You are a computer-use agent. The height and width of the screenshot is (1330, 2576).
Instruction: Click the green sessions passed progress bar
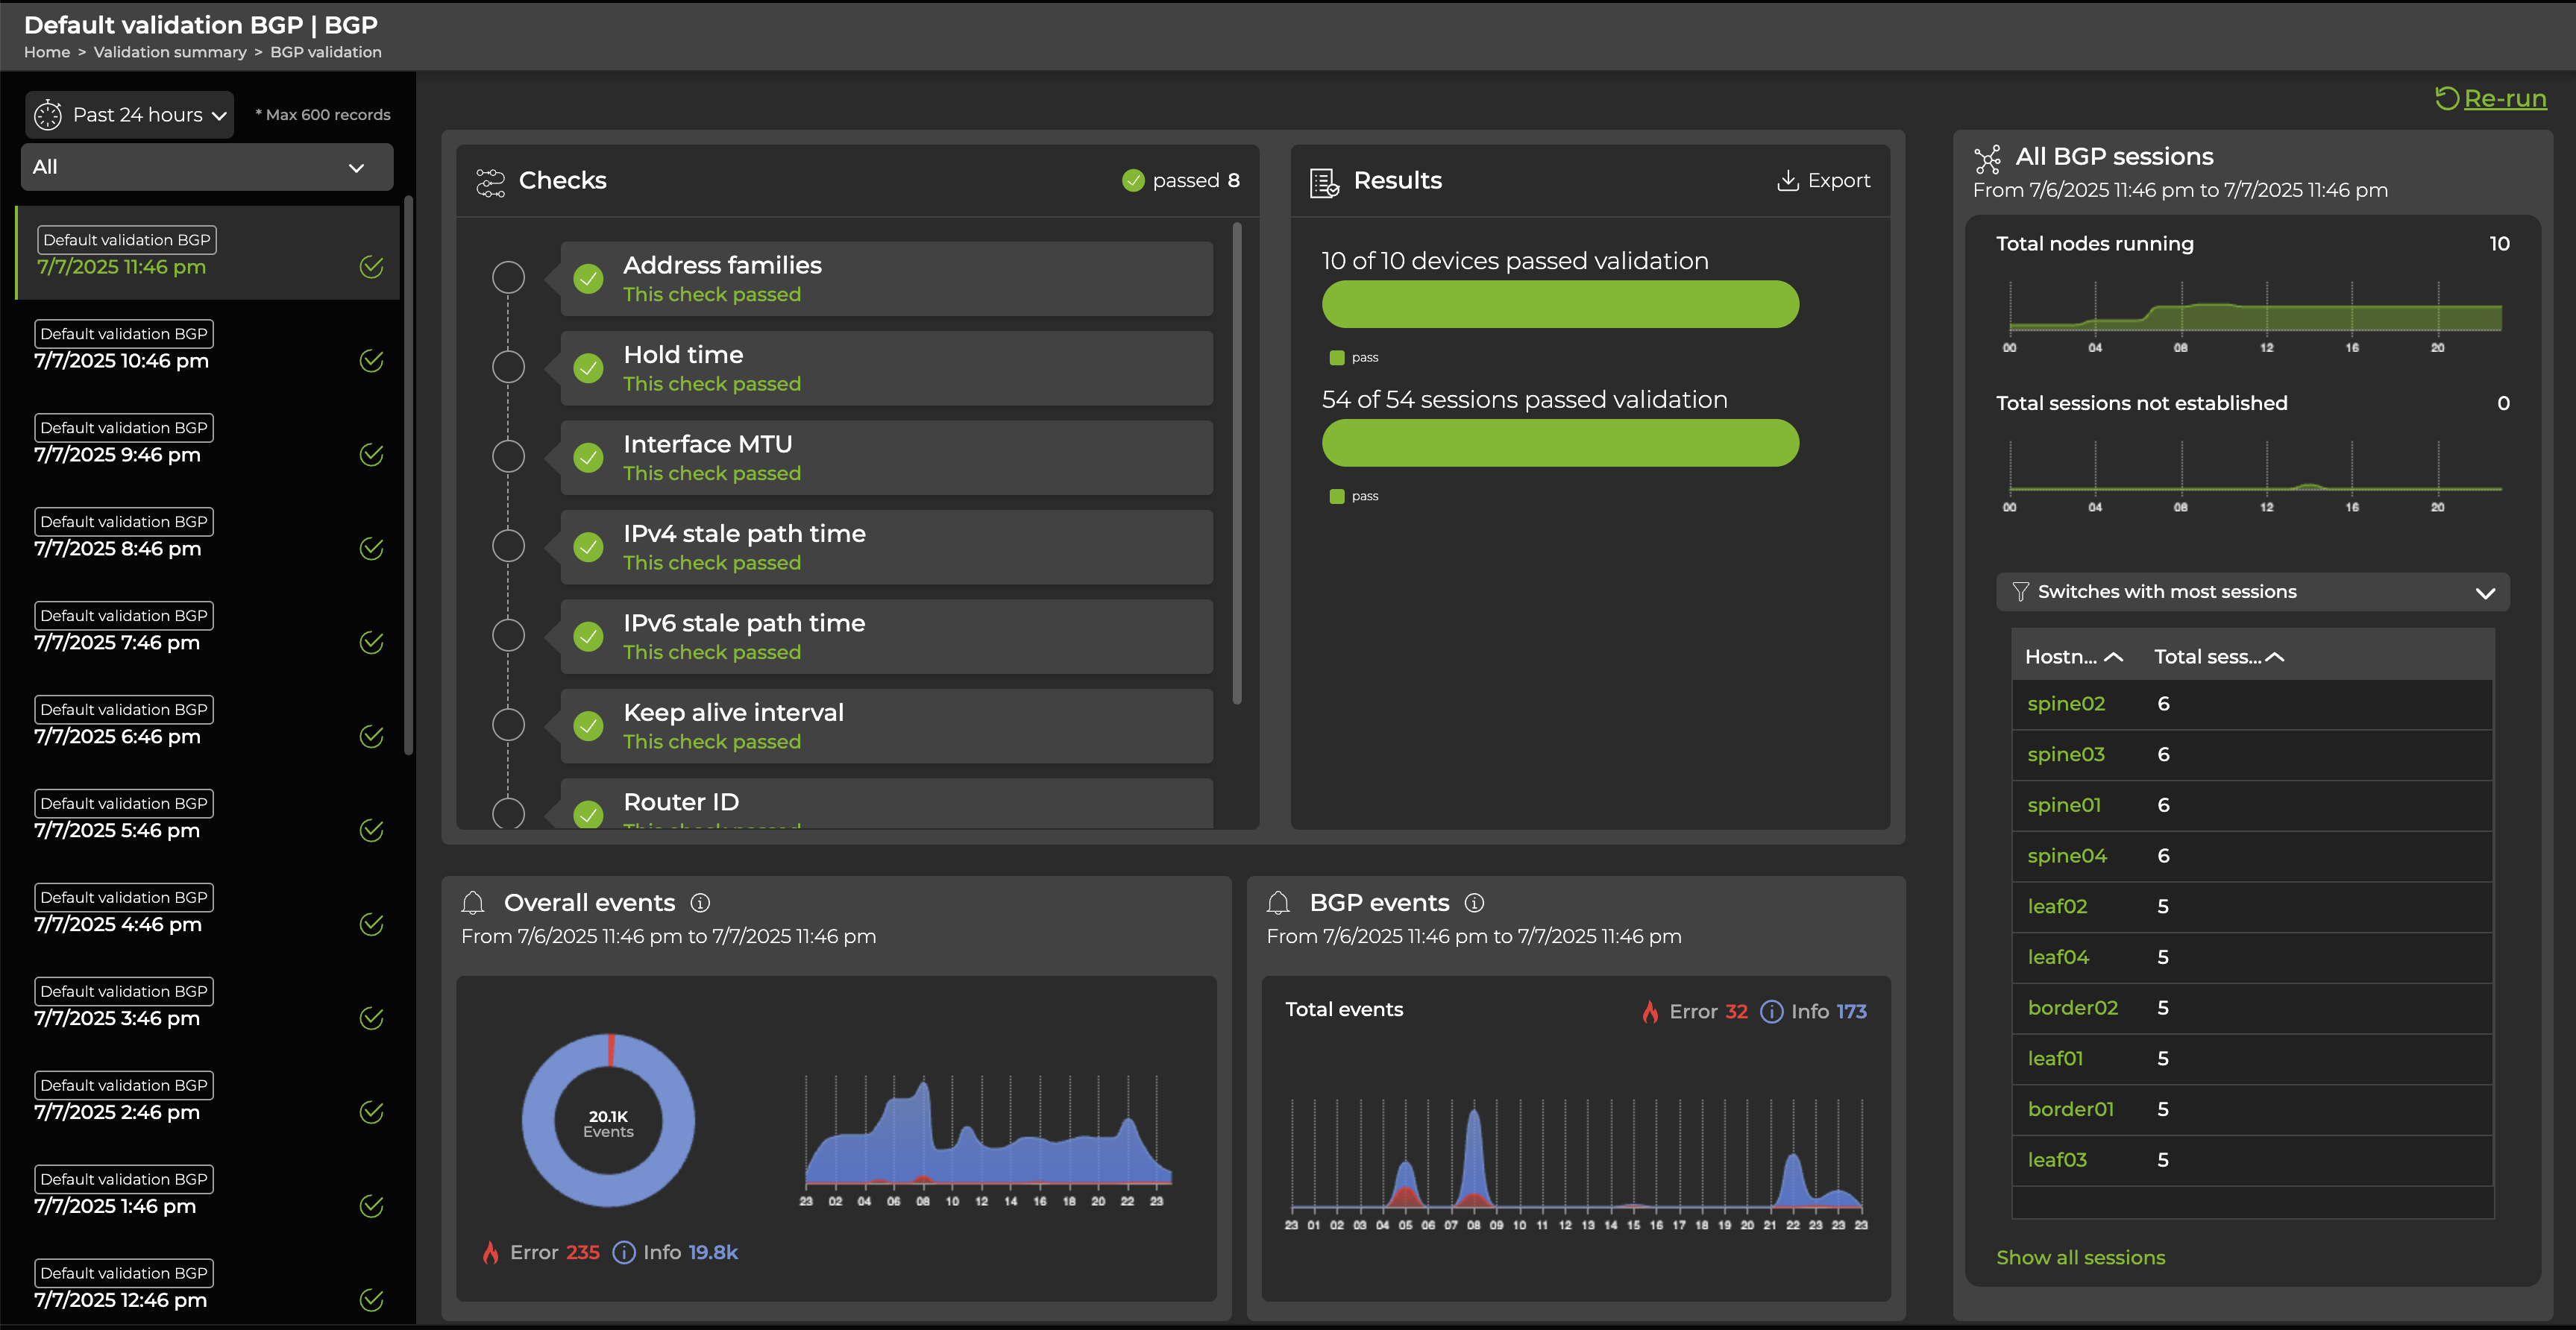coord(1560,443)
